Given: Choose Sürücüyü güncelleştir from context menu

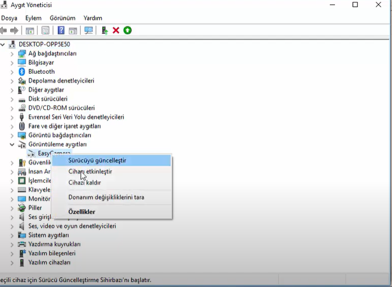Looking at the screenshot, I should 97,160.
